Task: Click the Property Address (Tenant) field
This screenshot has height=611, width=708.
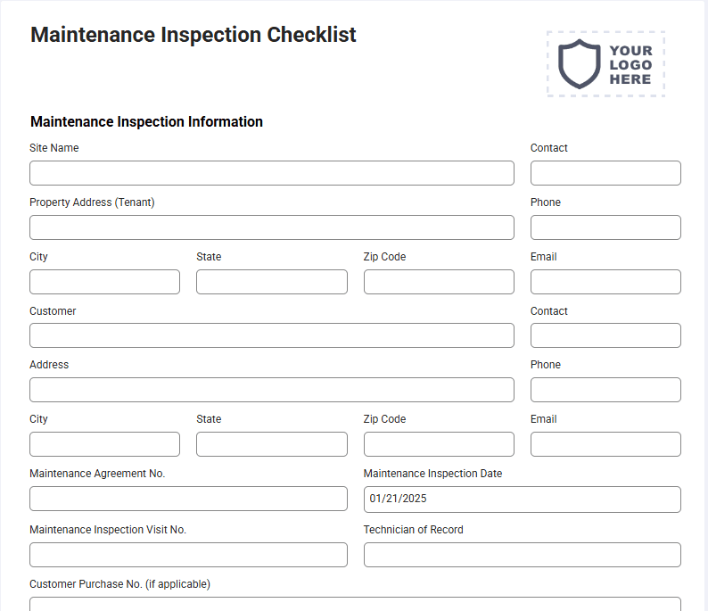Action: point(272,227)
